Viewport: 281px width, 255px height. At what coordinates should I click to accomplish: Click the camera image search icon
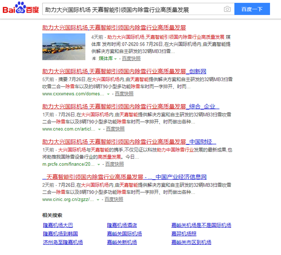coord(227,9)
